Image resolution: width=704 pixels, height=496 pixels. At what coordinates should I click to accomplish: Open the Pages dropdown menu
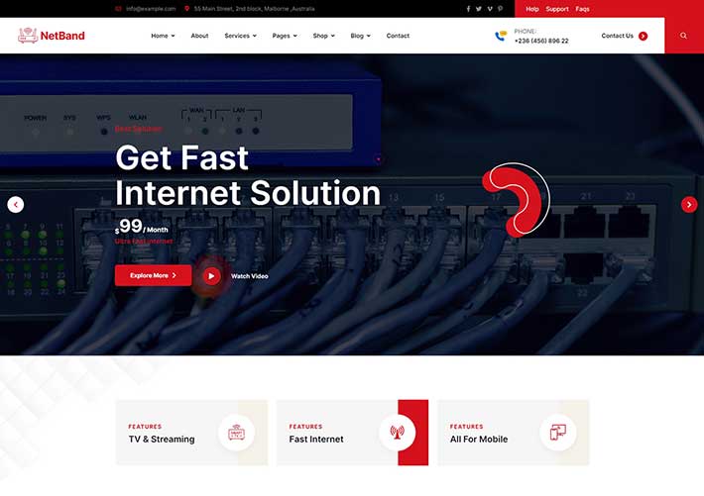pos(285,36)
